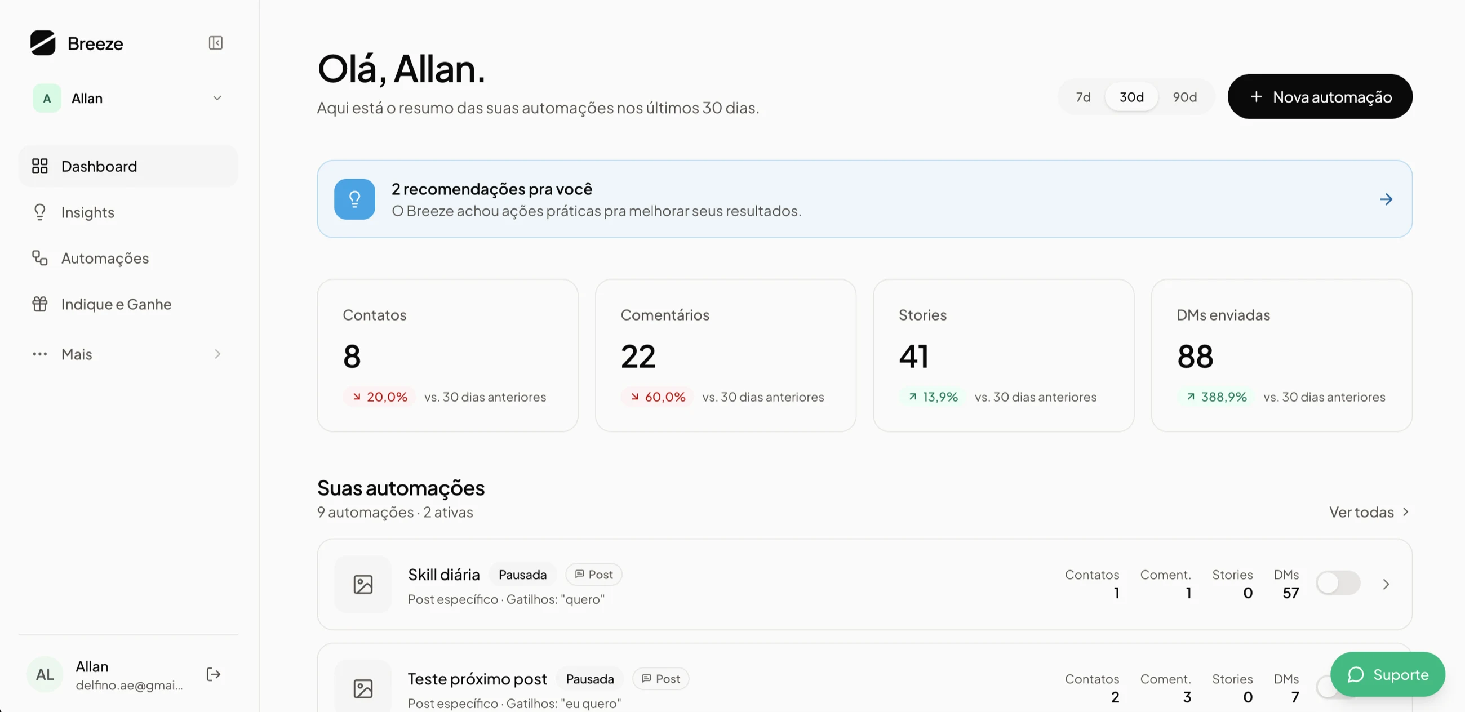Image resolution: width=1465 pixels, height=712 pixels.
Task: Click the 60,0% decrease indicator
Action: coord(657,397)
